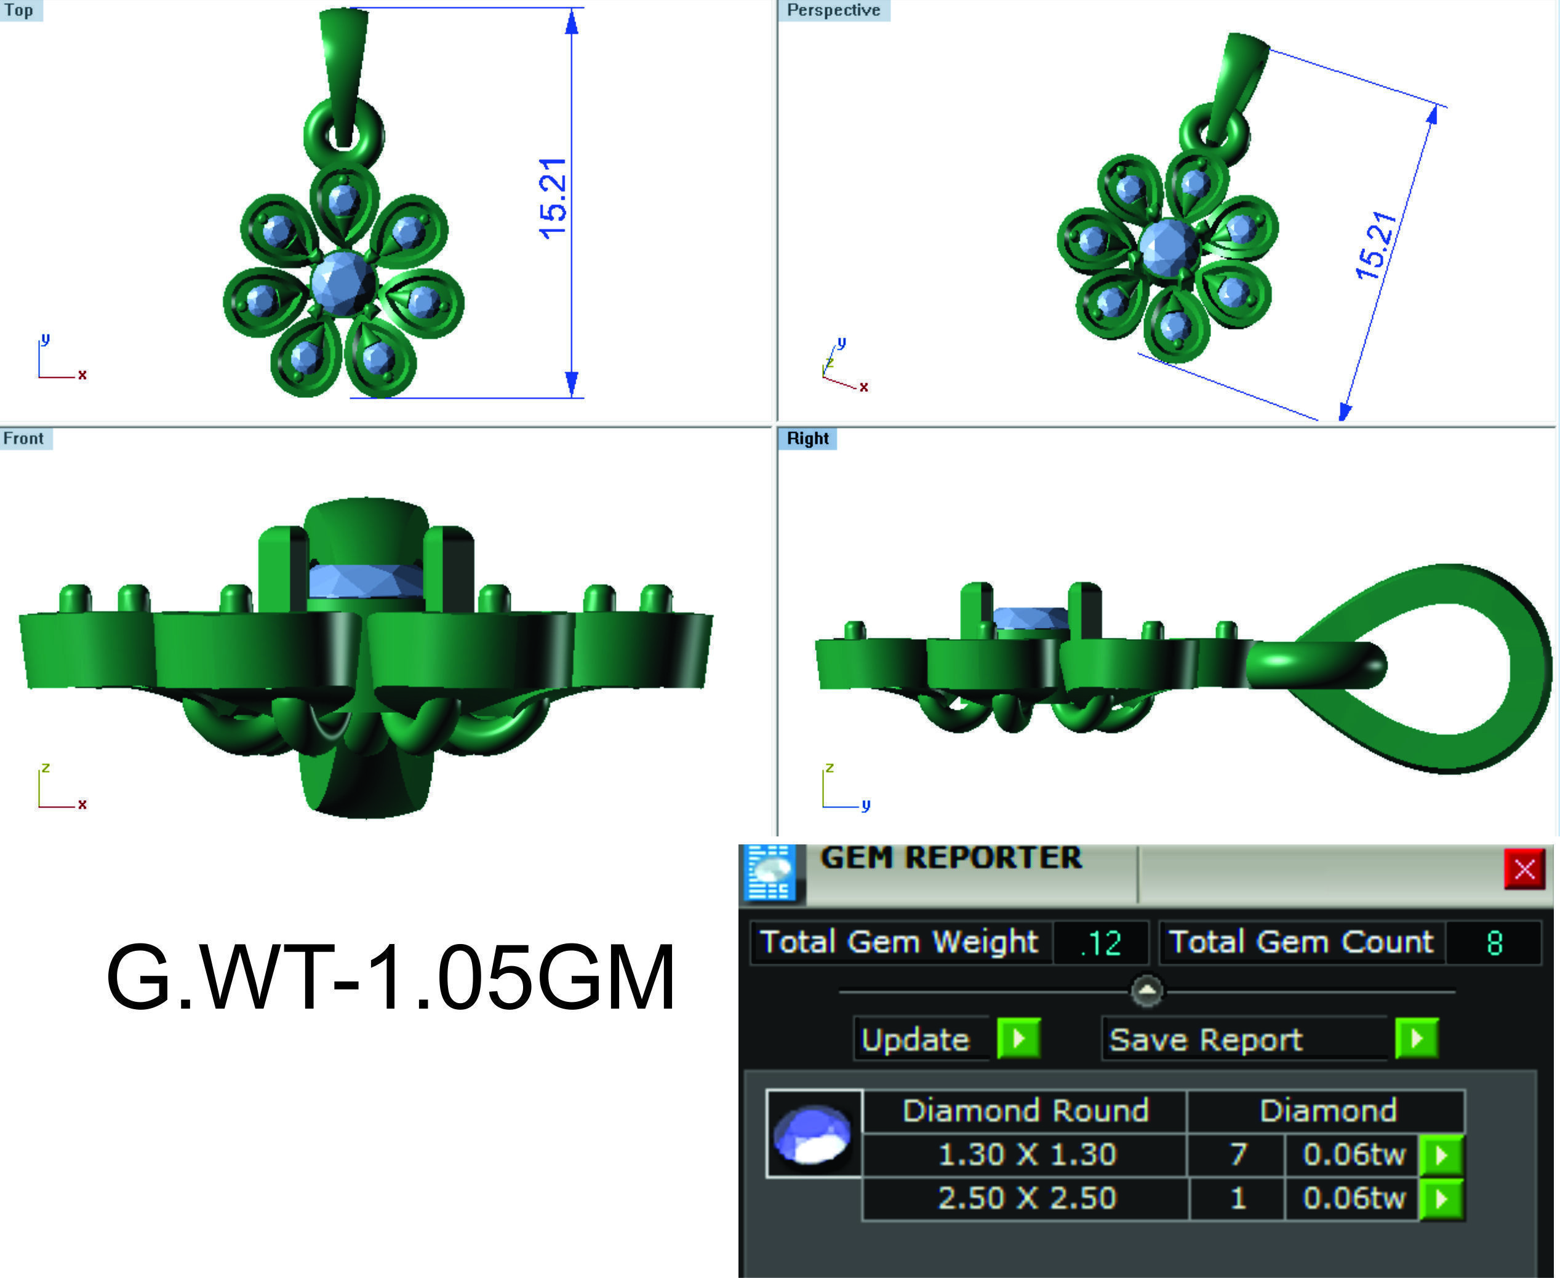The height and width of the screenshot is (1278, 1560).
Task: Select the 15.21 dimension in Top view
Action: (x=553, y=199)
